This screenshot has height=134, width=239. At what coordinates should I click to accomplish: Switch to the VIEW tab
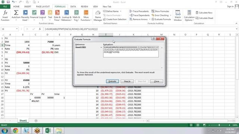[x=96, y=7]
